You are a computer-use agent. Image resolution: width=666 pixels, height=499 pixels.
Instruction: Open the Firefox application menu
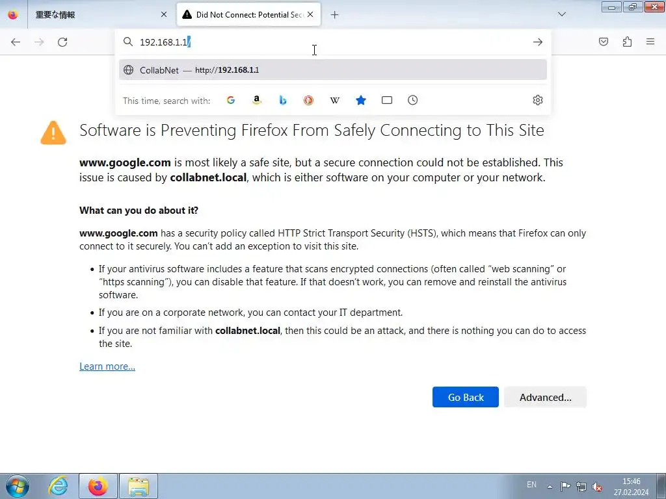650,42
